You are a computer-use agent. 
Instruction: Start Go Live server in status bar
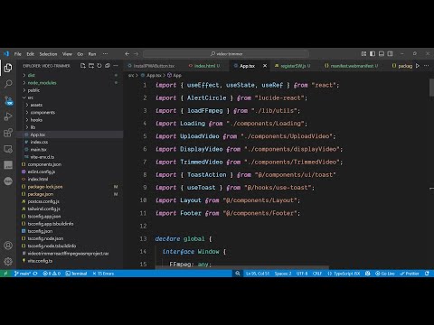[x=385, y=274]
